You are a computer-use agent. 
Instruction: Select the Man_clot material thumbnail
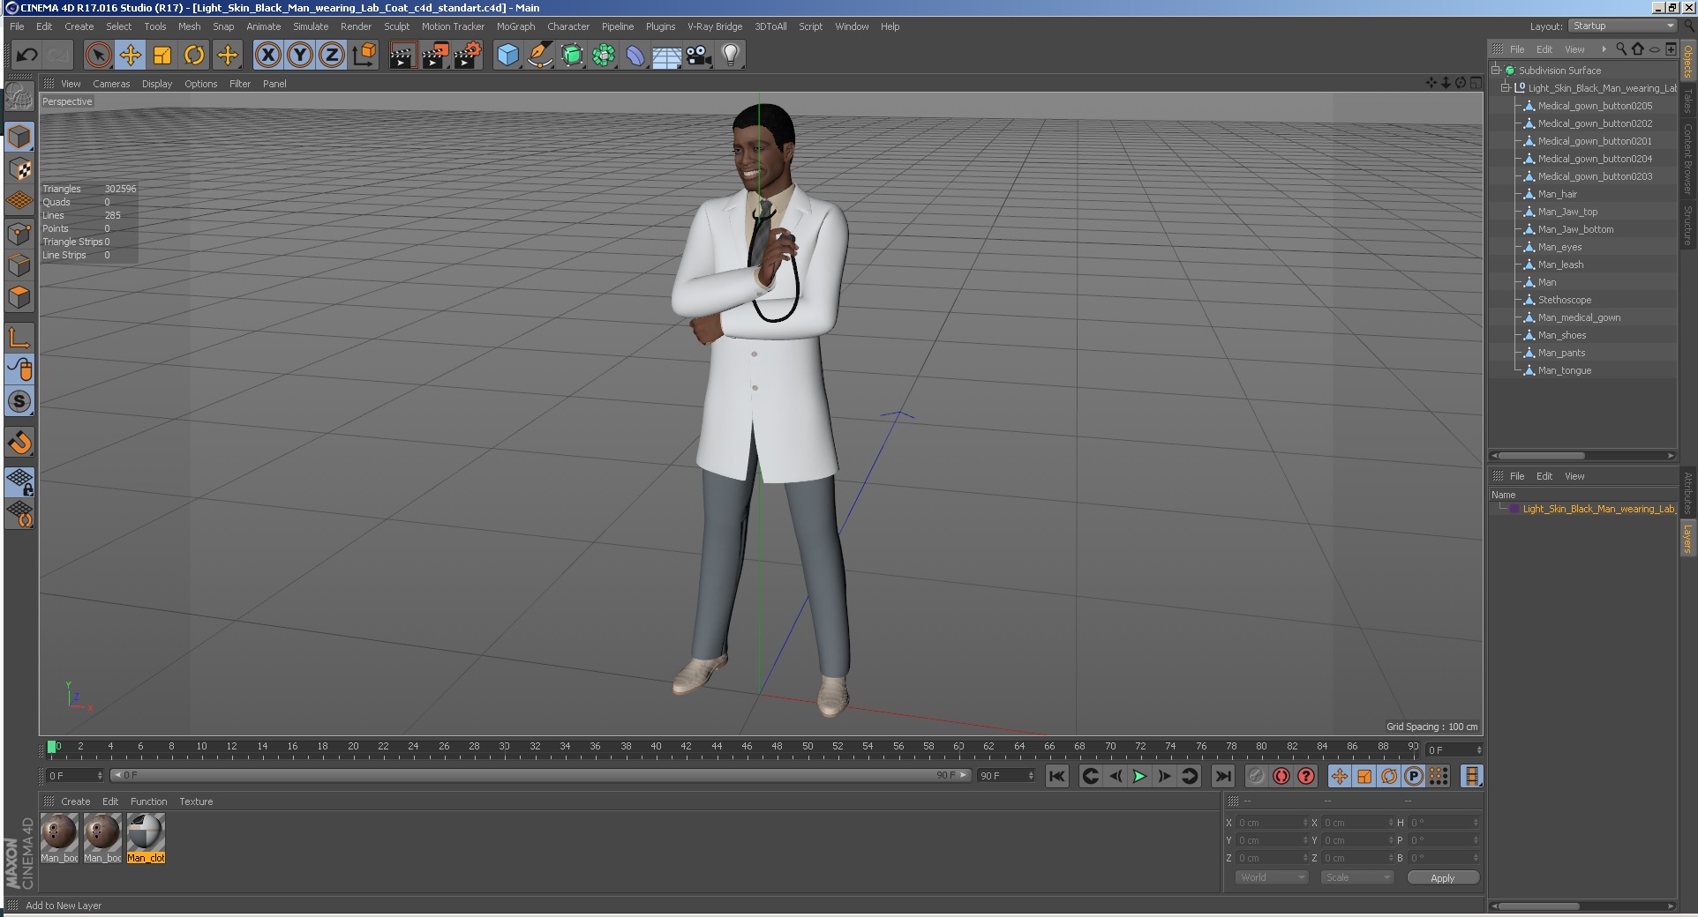coord(146,838)
